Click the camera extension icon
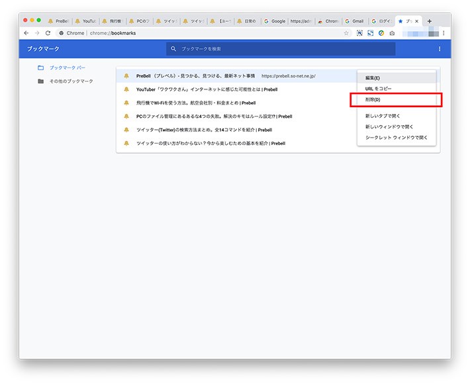 pos(392,33)
